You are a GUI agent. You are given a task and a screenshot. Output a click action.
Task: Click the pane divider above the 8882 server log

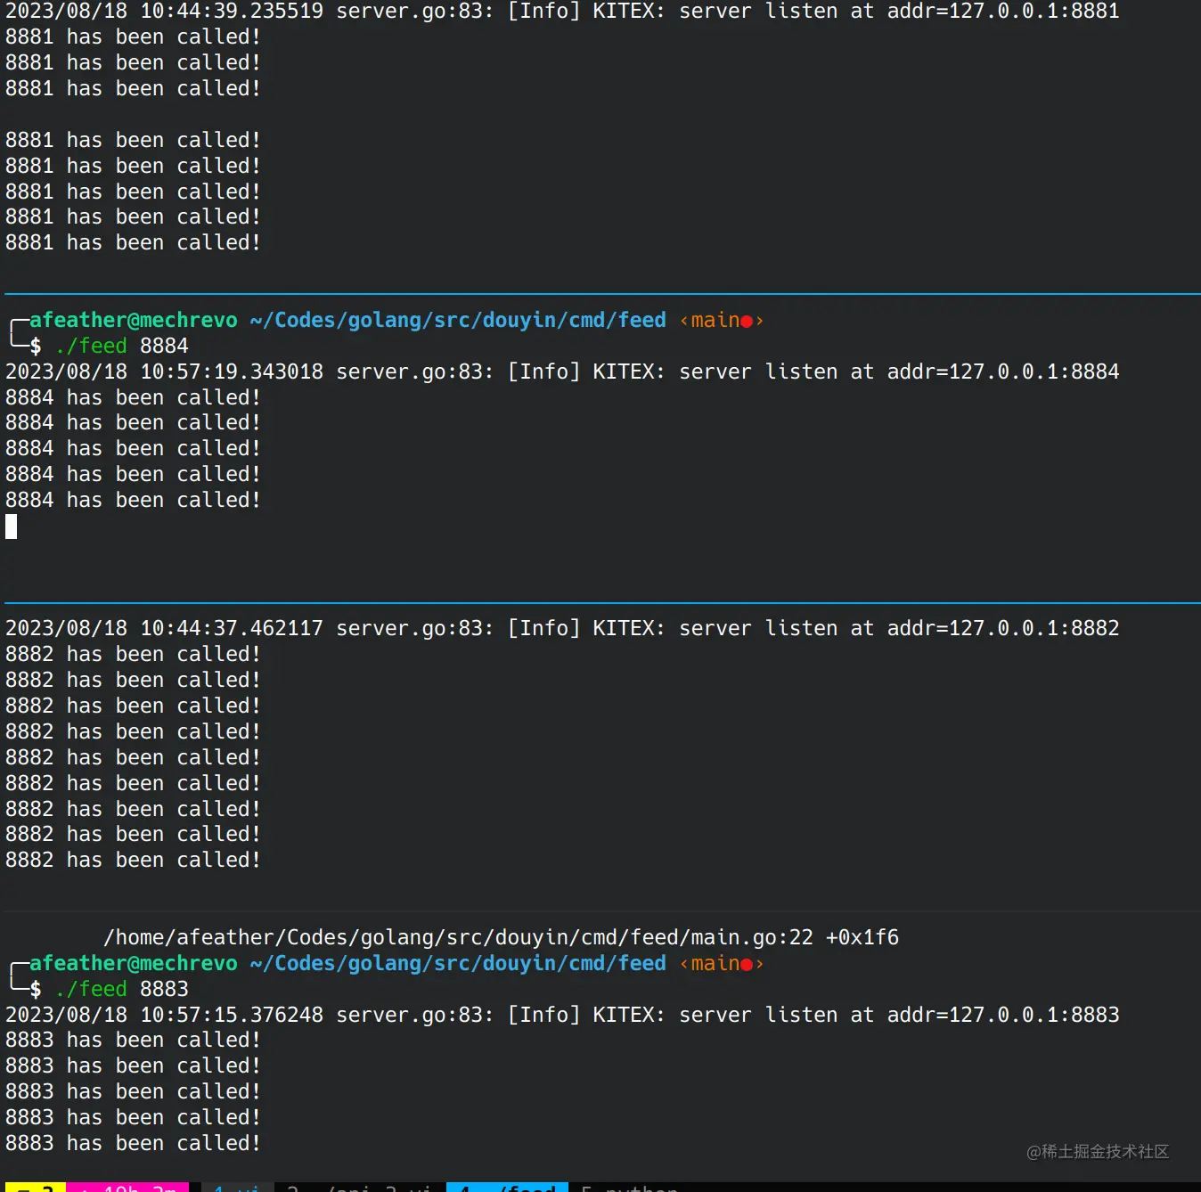point(600,603)
